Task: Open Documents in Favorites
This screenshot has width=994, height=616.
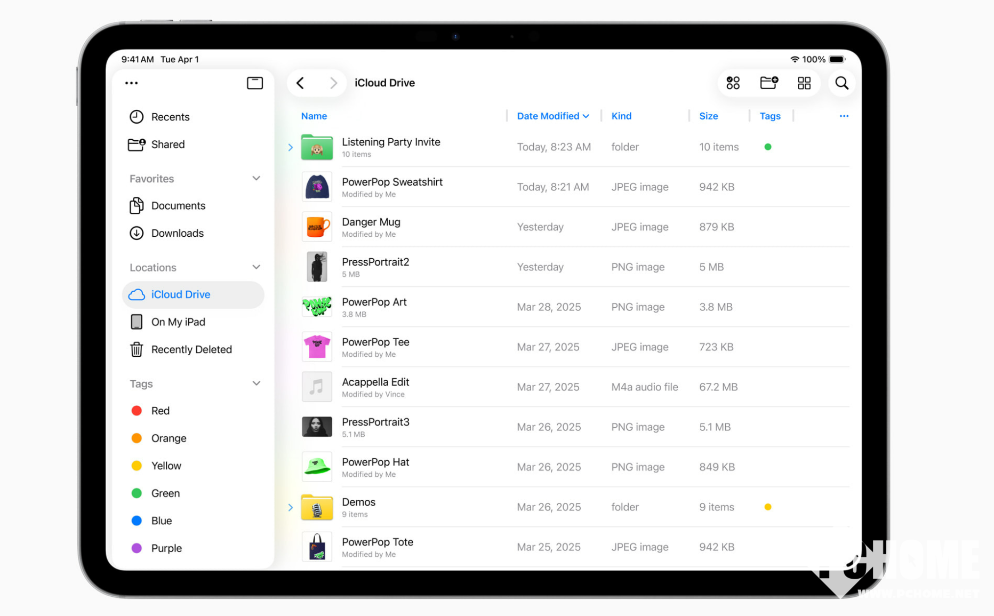Action: (x=193, y=206)
